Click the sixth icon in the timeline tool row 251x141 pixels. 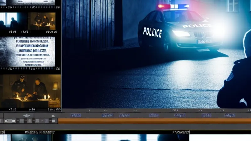(46, 121)
